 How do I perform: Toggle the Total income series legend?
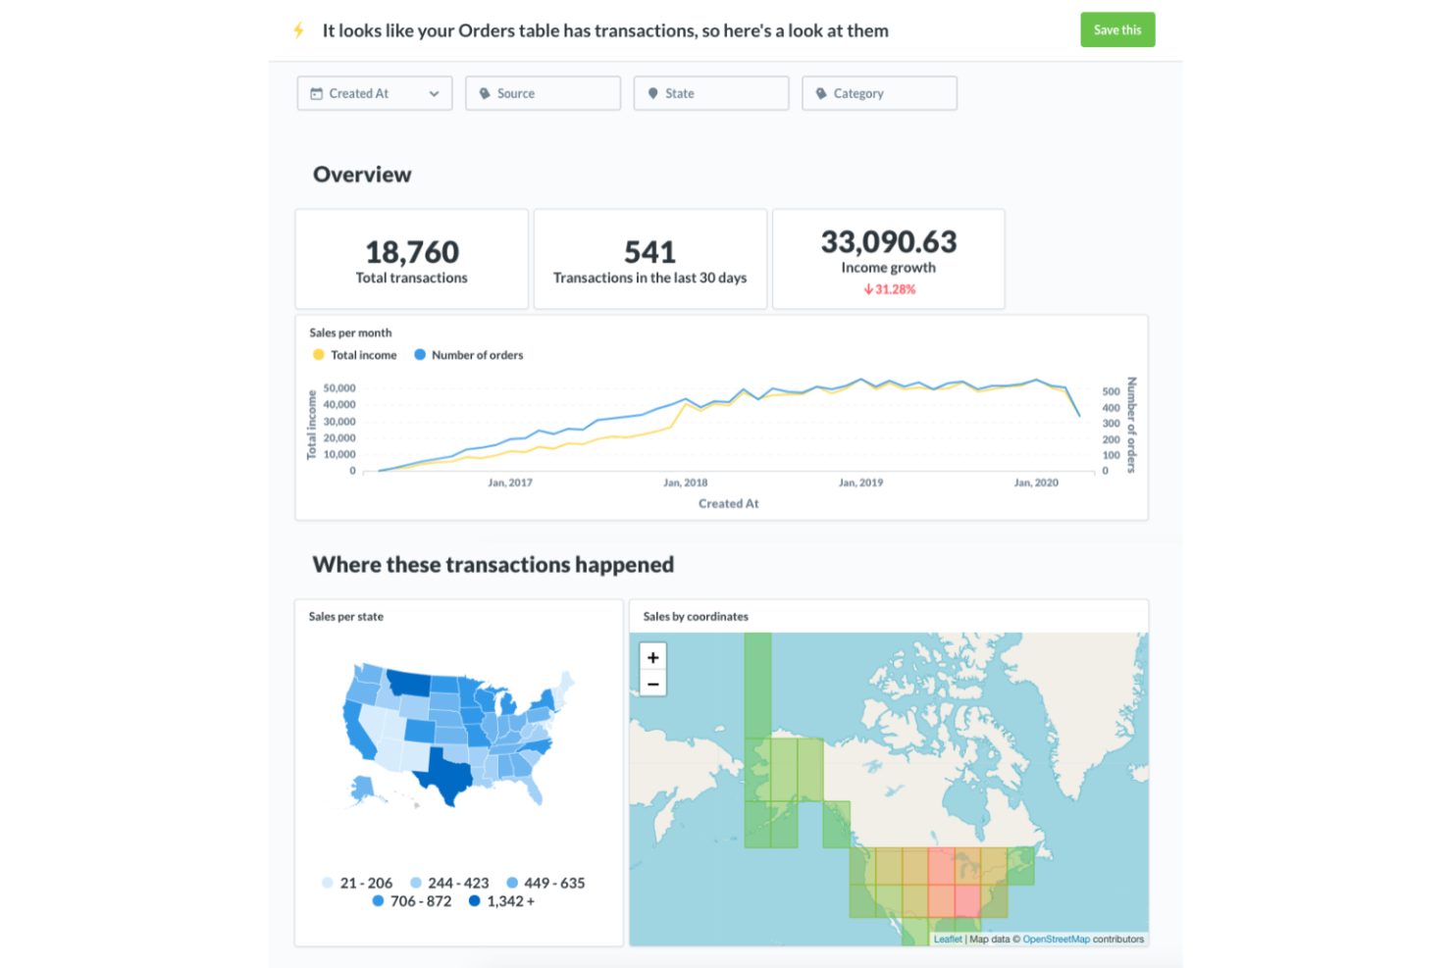[354, 355]
